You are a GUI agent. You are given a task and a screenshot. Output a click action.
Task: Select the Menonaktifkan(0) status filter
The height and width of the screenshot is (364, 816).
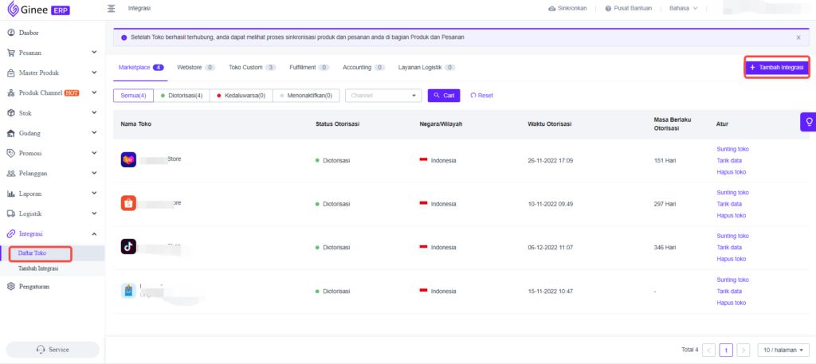tap(306, 96)
